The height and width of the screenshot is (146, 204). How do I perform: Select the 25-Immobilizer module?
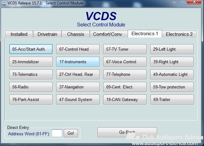[31, 62]
